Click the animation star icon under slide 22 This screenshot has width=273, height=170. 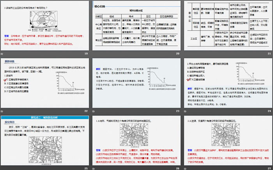(x=2, y=111)
